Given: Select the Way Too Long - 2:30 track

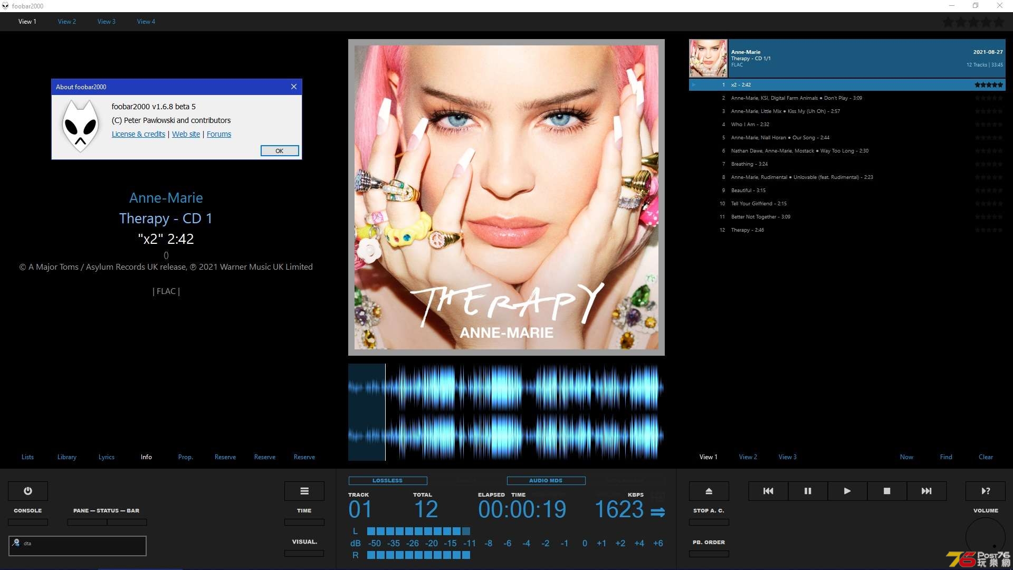Looking at the screenshot, I should tap(847, 151).
